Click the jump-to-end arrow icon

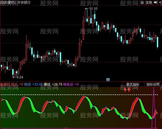pos(155,2)
